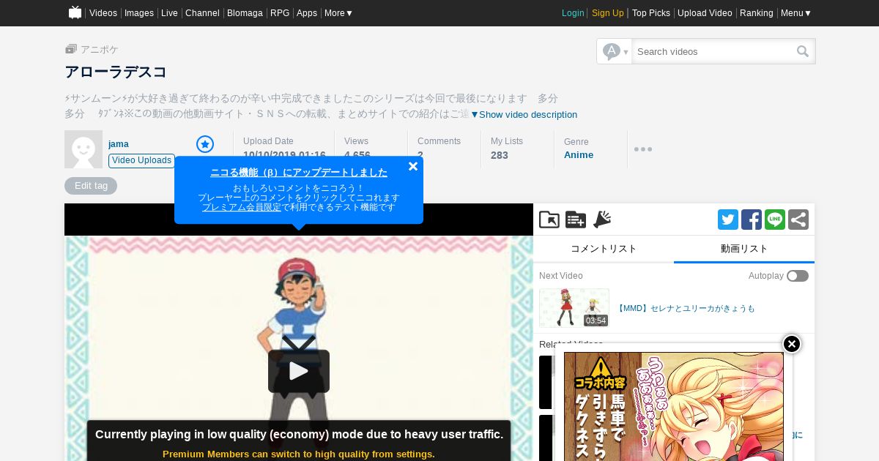Viewport: 879px width, 461px height.
Task: Open the プレミアム会員限定 link
Action: tap(242, 207)
